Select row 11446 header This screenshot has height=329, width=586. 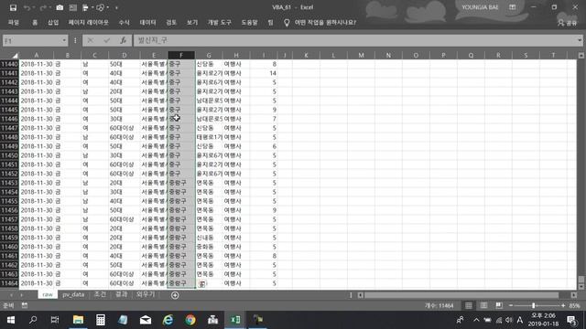coord(9,119)
